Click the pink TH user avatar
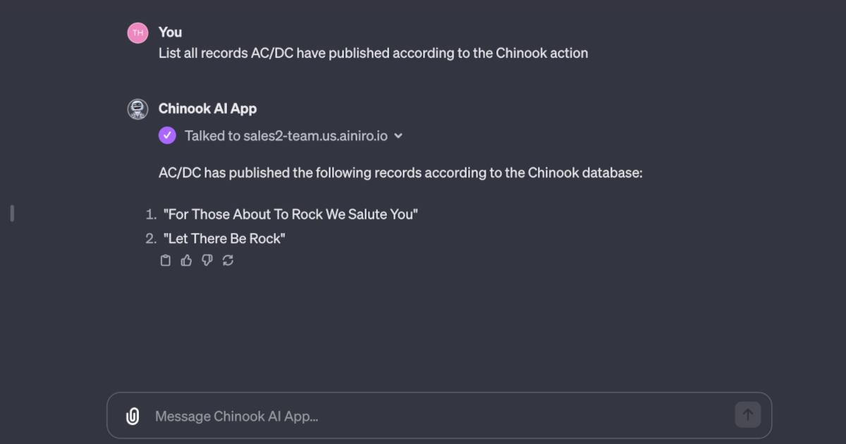Viewport: 846px width, 444px height. pos(137,32)
